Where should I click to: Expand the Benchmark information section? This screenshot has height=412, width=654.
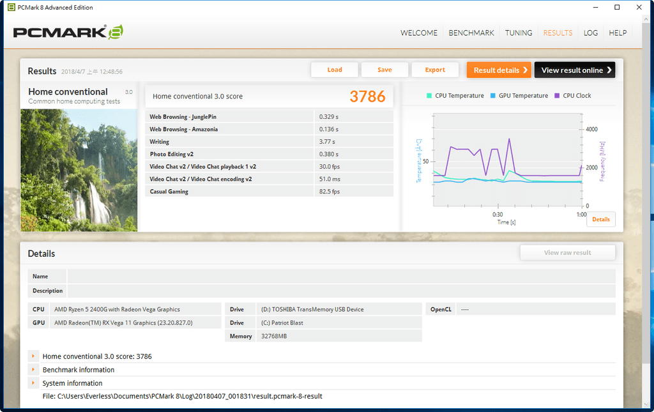pos(33,369)
